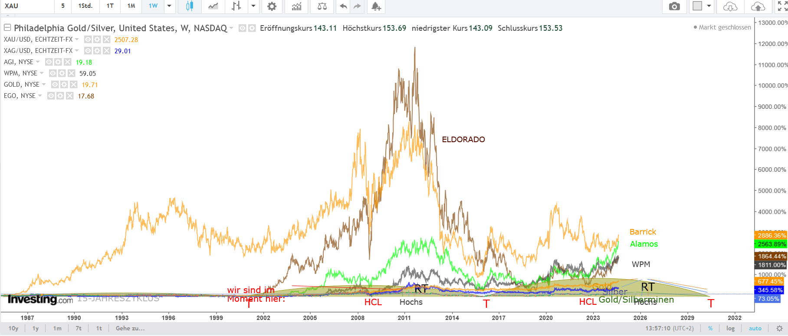
Task: Set range to 10y
Action: [13, 328]
